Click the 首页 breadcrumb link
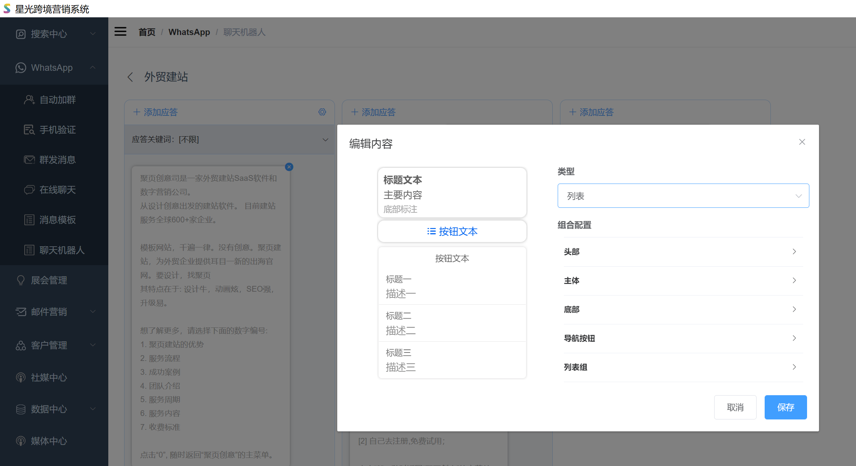This screenshot has height=466, width=856. [147, 32]
